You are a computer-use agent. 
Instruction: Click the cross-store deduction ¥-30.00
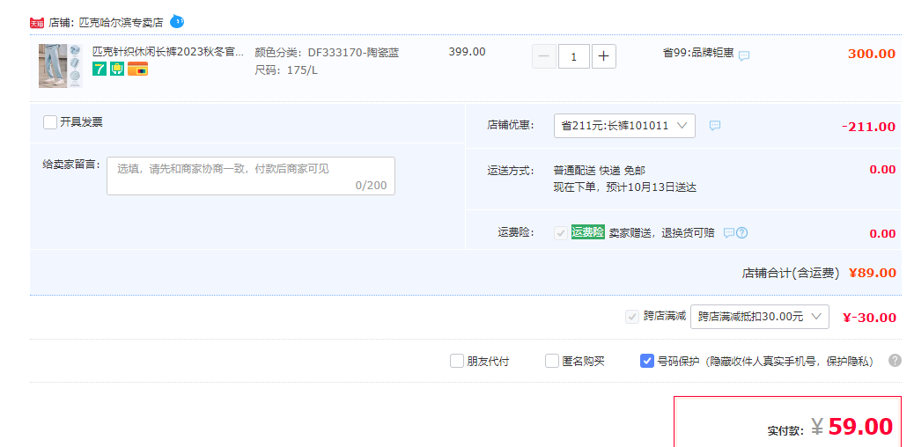pos(869,318)
